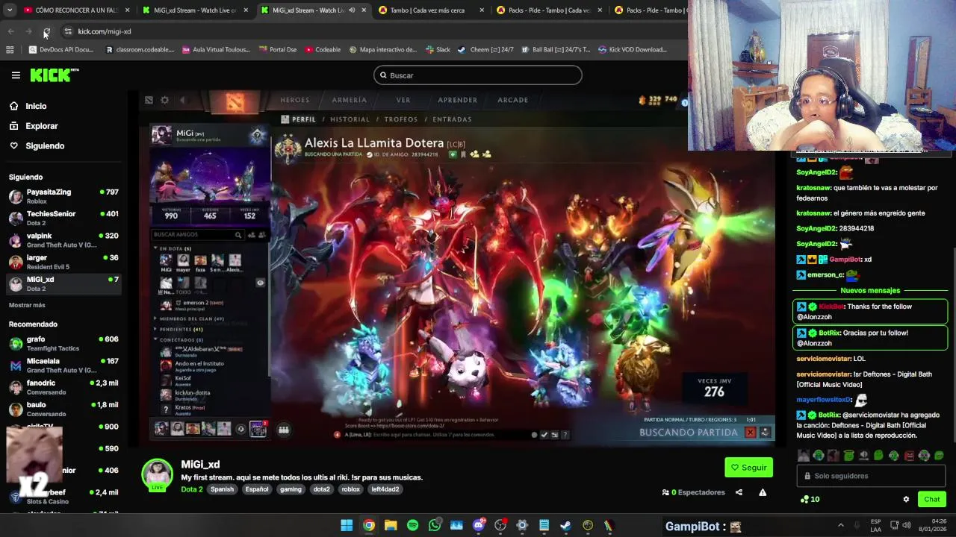956x537 pixels.
Task: Open the Kick hamburger menu
Action: (16, 75)
